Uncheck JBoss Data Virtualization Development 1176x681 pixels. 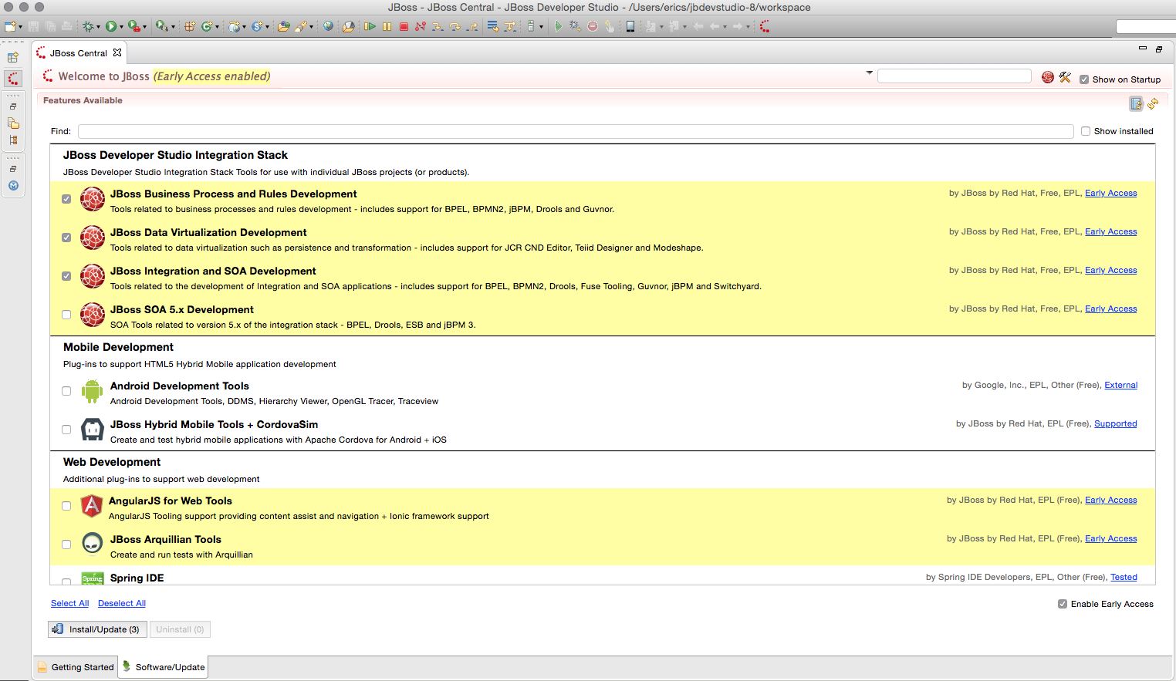[66, 238]
